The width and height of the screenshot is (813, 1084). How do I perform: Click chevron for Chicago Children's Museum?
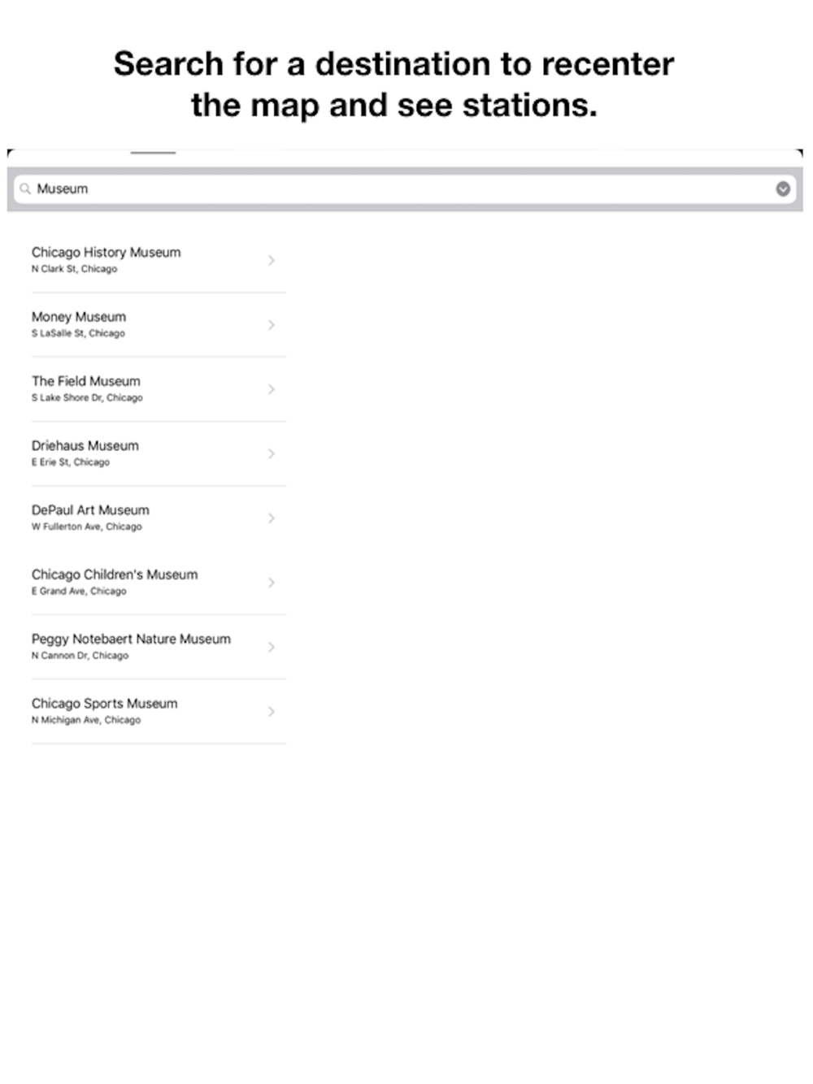(272, 583)
